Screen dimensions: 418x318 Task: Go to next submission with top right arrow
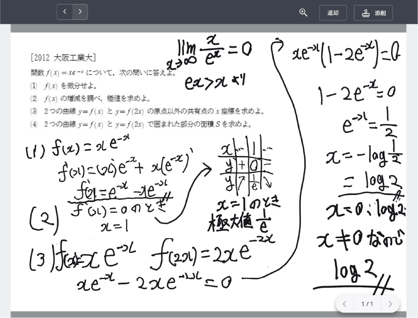pyautogui.click(x=80, y=12)
